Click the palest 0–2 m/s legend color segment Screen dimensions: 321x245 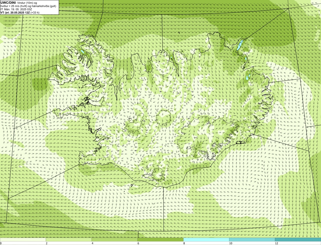coord(23,239)
